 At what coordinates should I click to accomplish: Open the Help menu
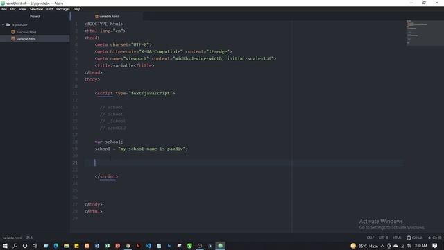(77, 9)
